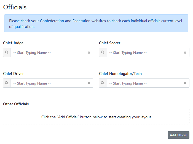Click the Officials page heading

tap(15, 7)
